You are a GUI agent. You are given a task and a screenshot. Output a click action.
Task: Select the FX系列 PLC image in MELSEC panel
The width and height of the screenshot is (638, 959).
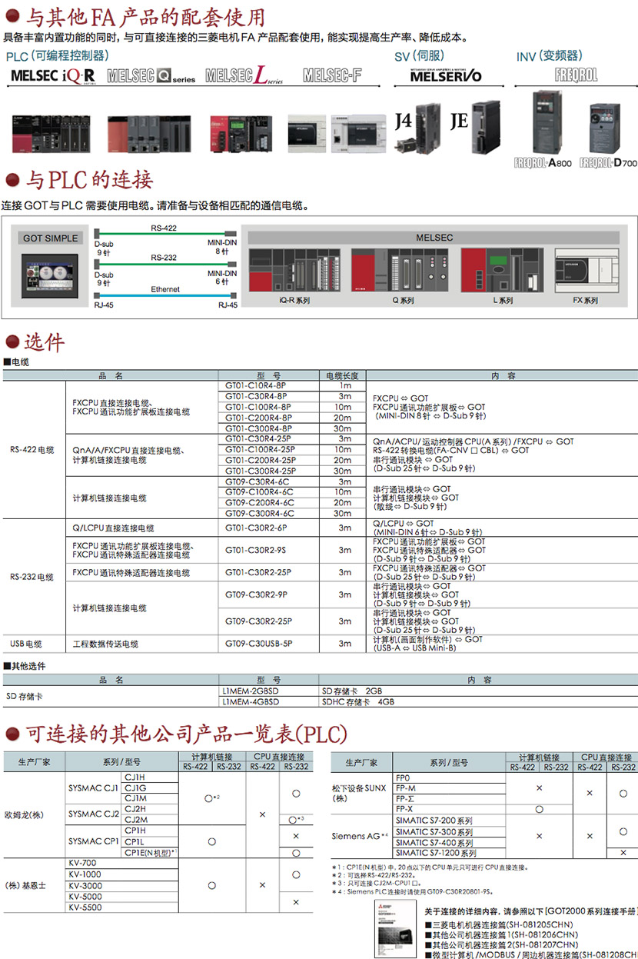coord(585,270)
